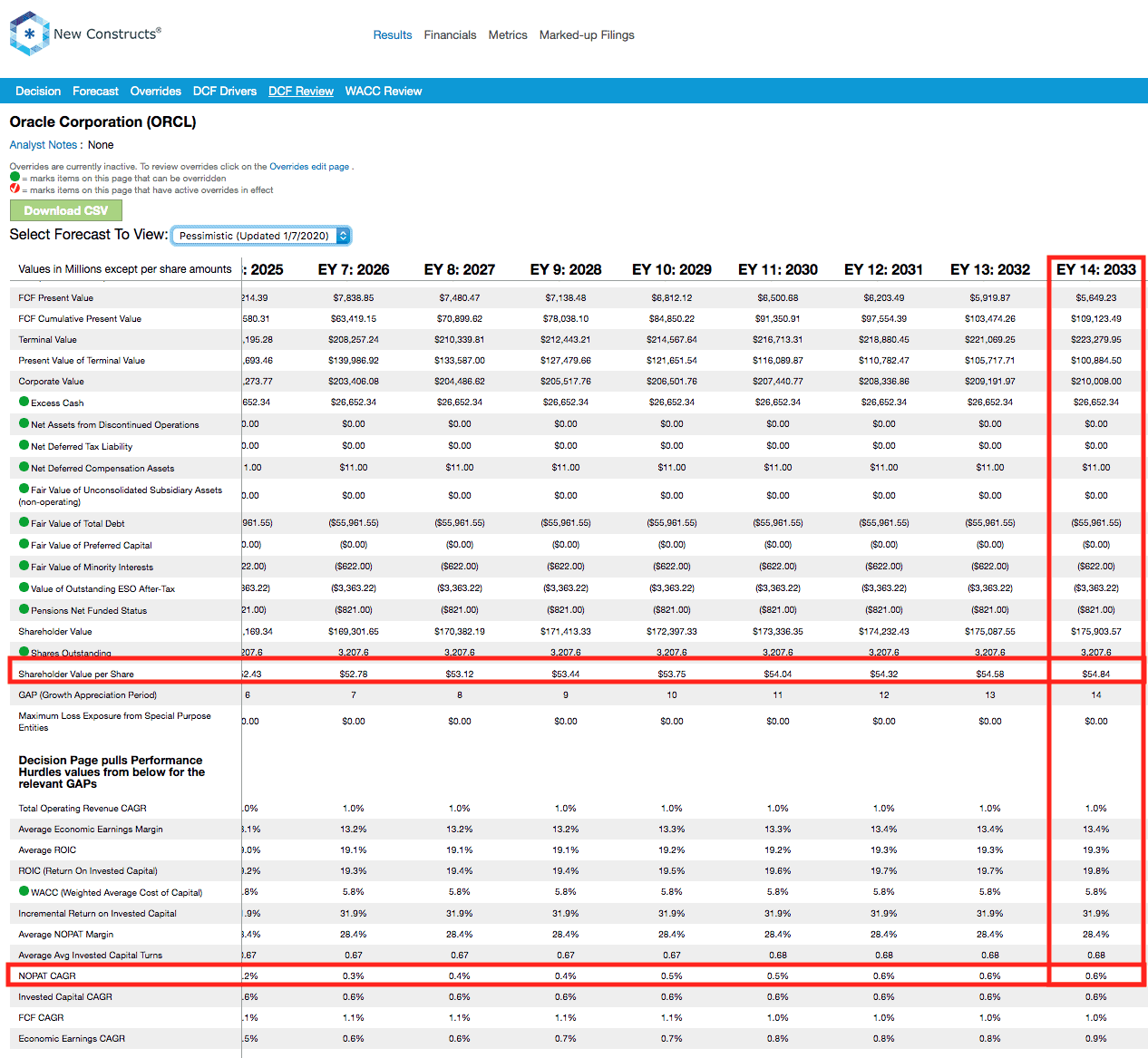Click green dot beside Pensions Net Funded Status

(24, 608)
